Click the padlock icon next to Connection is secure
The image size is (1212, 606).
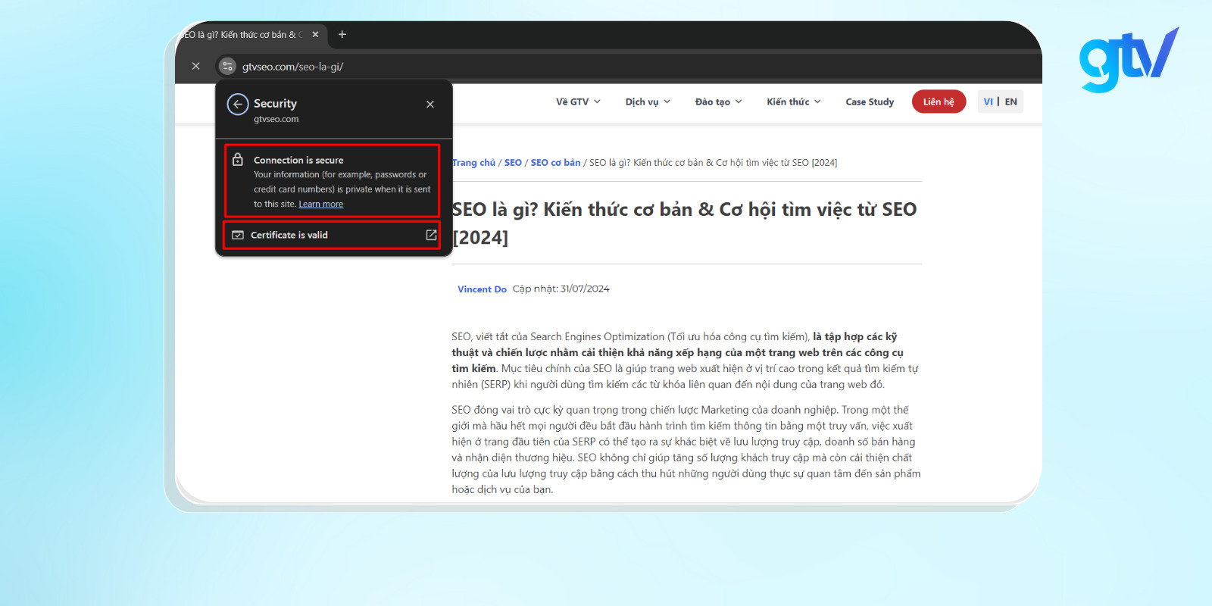click(x=238, y=160)
